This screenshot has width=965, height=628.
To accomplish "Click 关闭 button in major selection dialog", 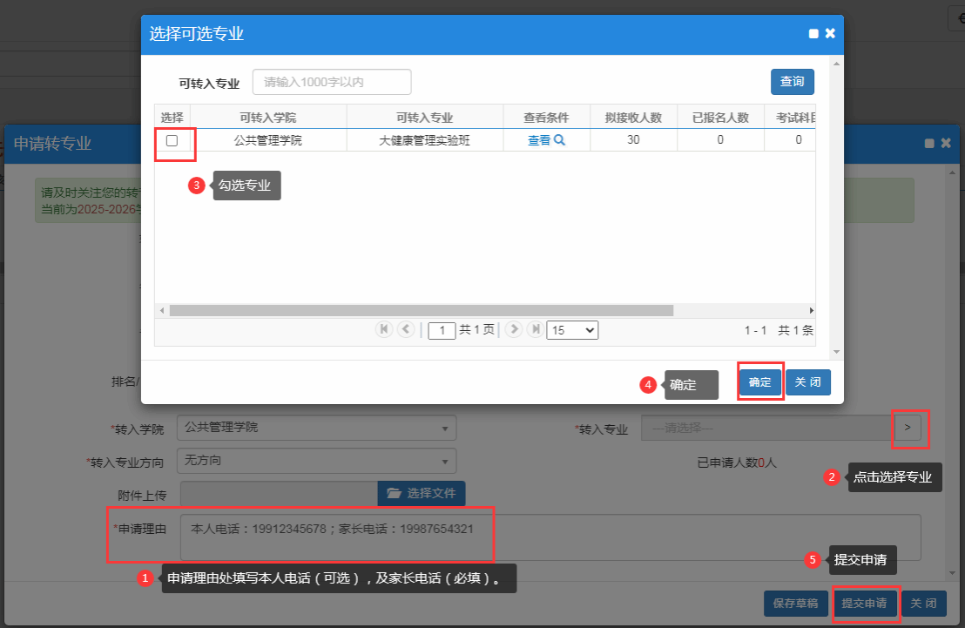I will point(808,382).
